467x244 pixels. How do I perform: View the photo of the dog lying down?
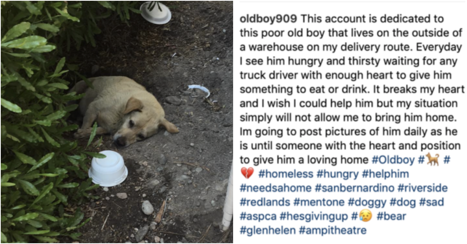point(117,122)
